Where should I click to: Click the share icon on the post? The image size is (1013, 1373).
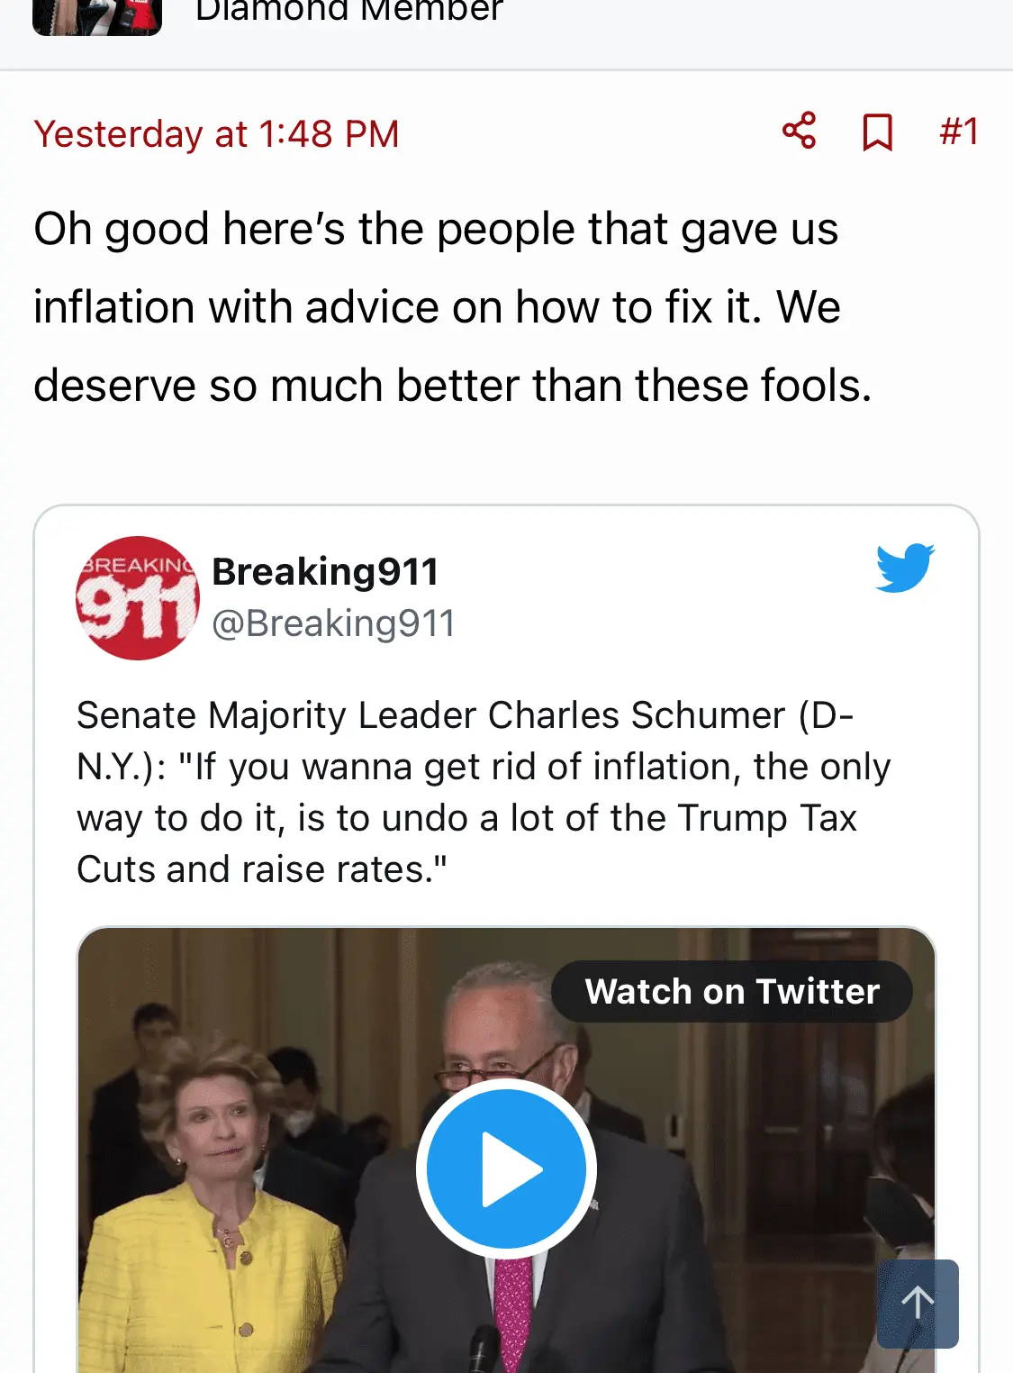(x=799, y=132)
